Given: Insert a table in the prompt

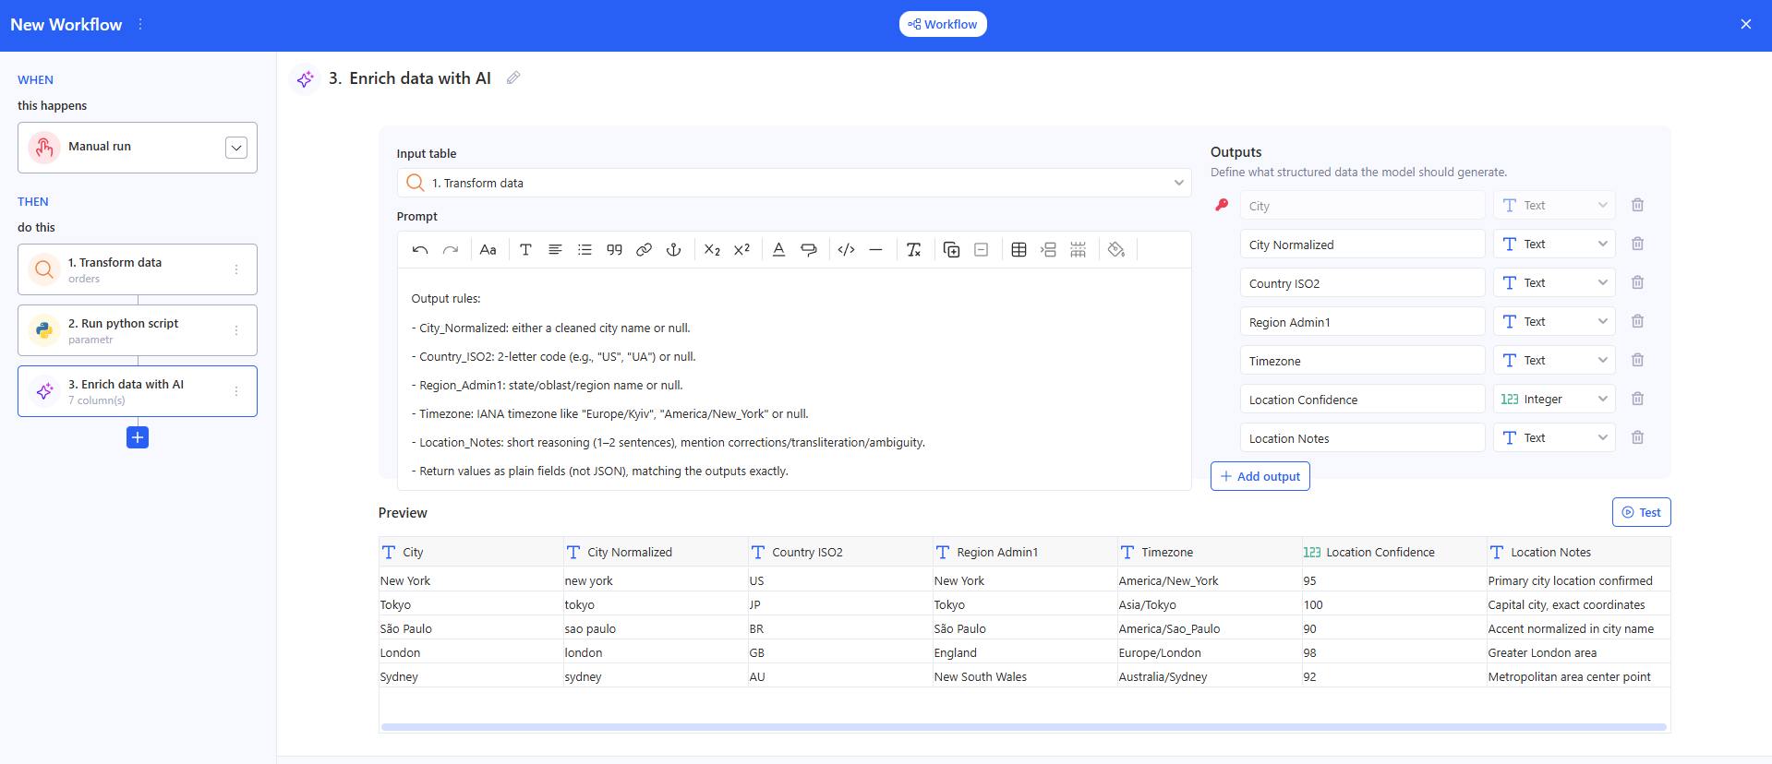Looking at the screenshot, I should pyautogui.click(x=1019, y=250).
